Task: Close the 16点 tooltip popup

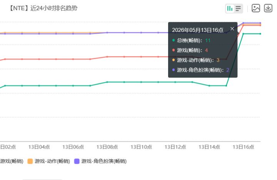Action: (232, 28)
